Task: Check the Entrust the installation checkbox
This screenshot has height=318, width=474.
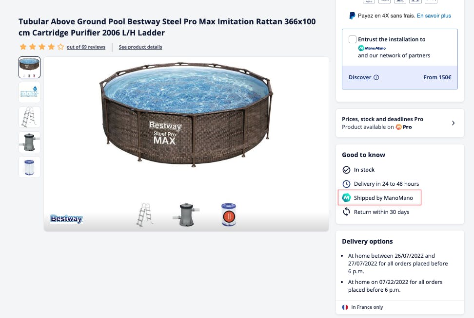Action: point(353,39)
